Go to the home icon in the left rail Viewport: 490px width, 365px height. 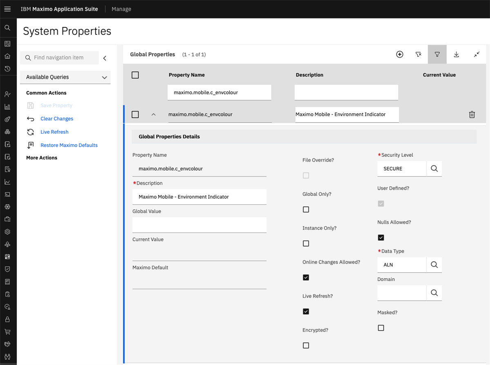(x=7, y=56)
